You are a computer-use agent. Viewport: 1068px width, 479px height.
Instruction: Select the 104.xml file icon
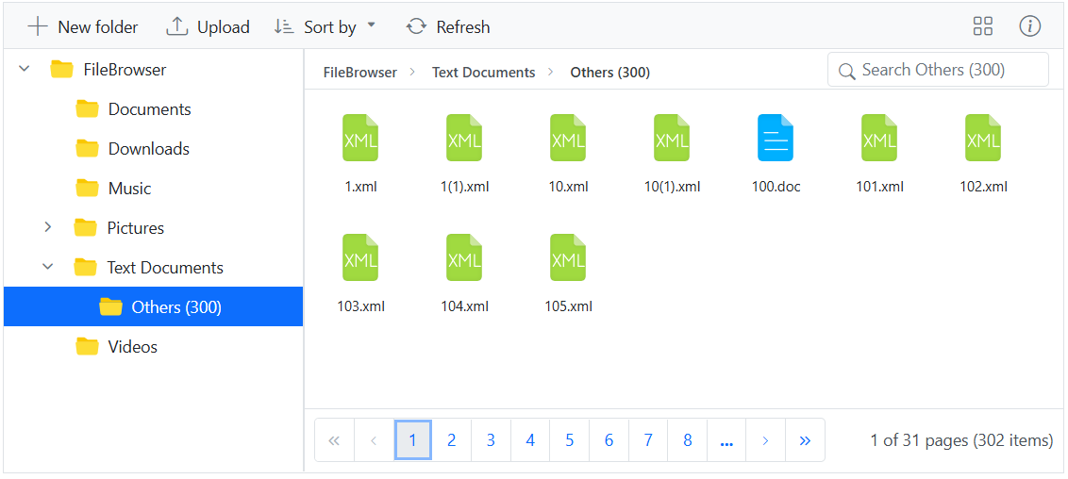464,257
